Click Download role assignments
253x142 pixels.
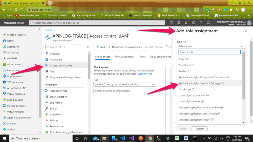tap(125, 47)
